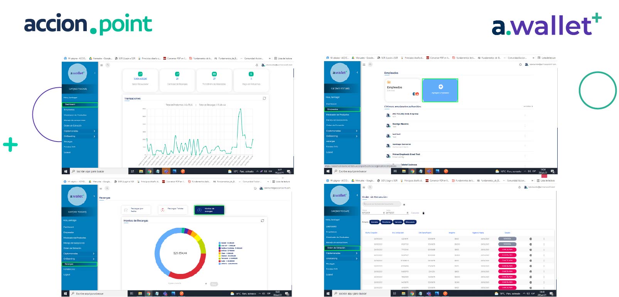The image size is (619, 297).
Task: Click the refresh icon on the Transacciones chart
Action: [264, 98]
